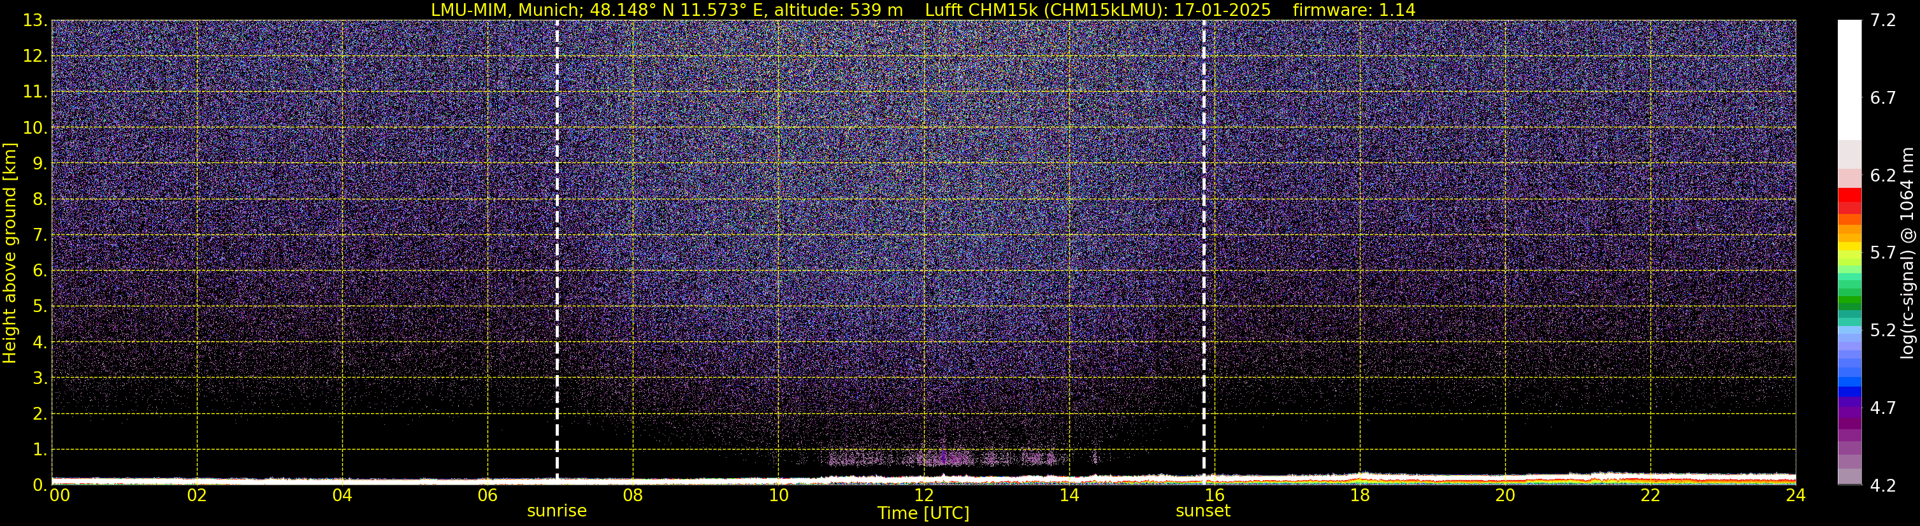This screenshot has height=526, width=1920.
Task: Click the time axis tick "18"
Action: tap(1359, 495)
